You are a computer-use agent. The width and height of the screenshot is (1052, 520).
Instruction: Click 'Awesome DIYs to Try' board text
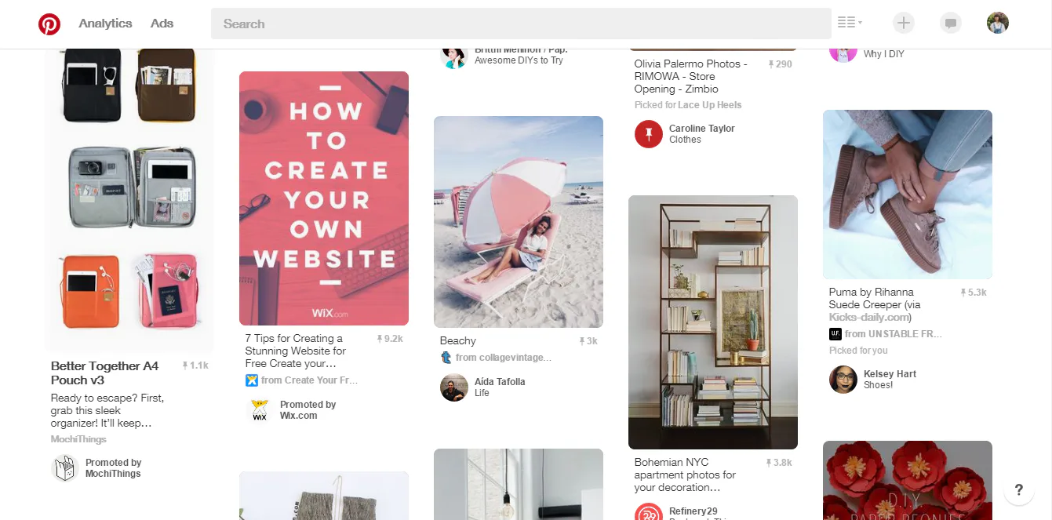pos(519,60)
